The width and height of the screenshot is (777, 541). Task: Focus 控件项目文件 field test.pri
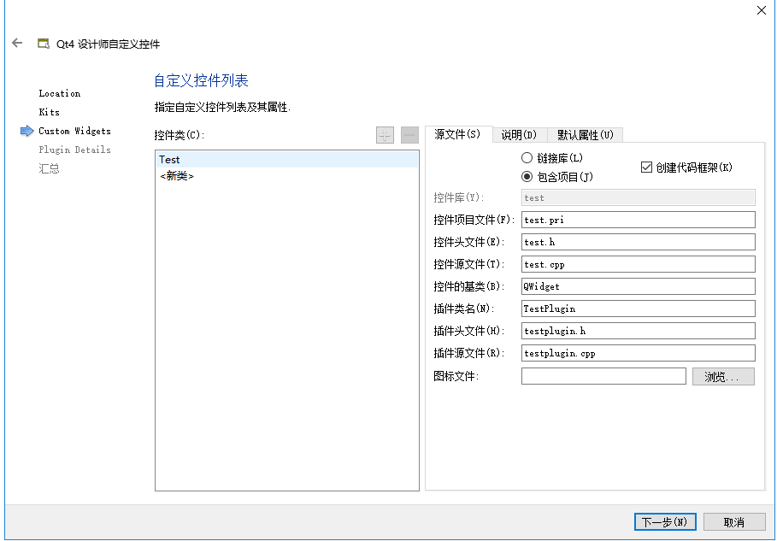pyautogui.click(x=639, y=220)
